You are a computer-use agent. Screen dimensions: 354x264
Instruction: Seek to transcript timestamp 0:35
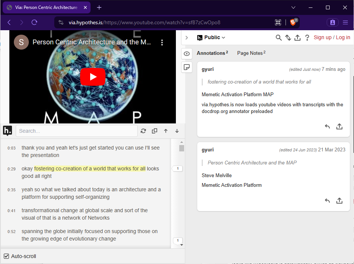(x=12, y=190)
